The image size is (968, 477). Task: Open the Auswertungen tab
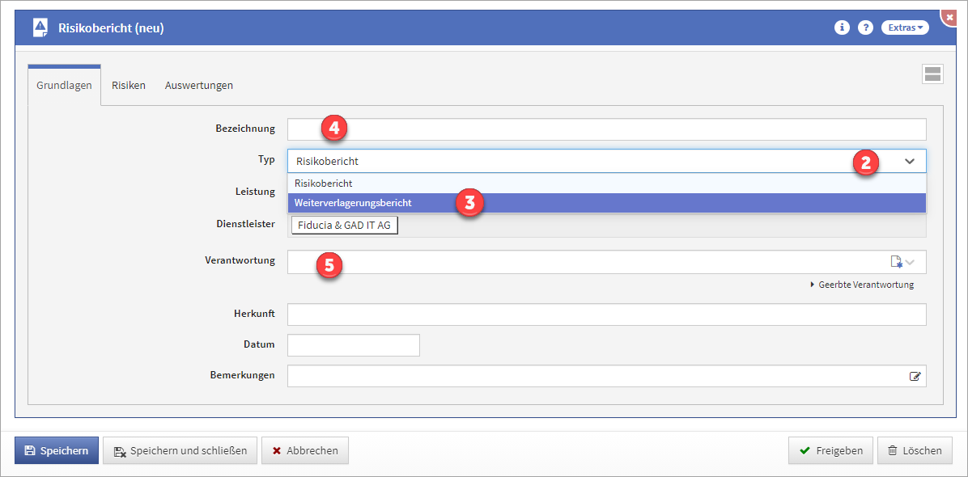199,85
